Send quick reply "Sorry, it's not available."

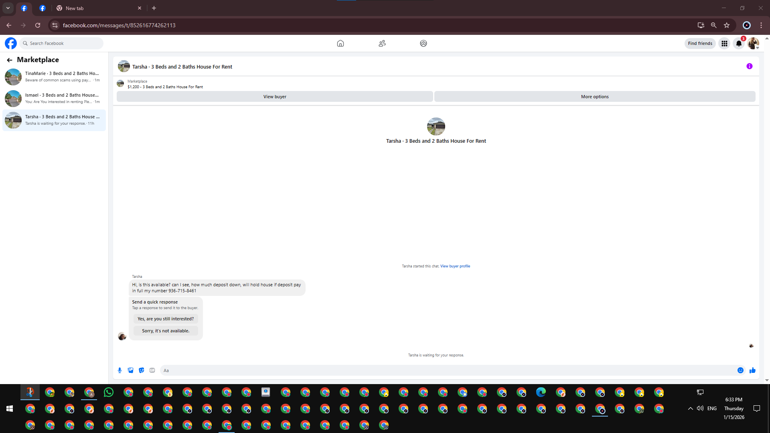[166, 331]
